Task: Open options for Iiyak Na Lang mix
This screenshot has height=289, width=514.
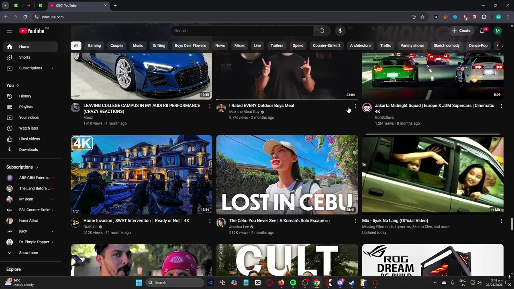Action: [x=501, y=221]
